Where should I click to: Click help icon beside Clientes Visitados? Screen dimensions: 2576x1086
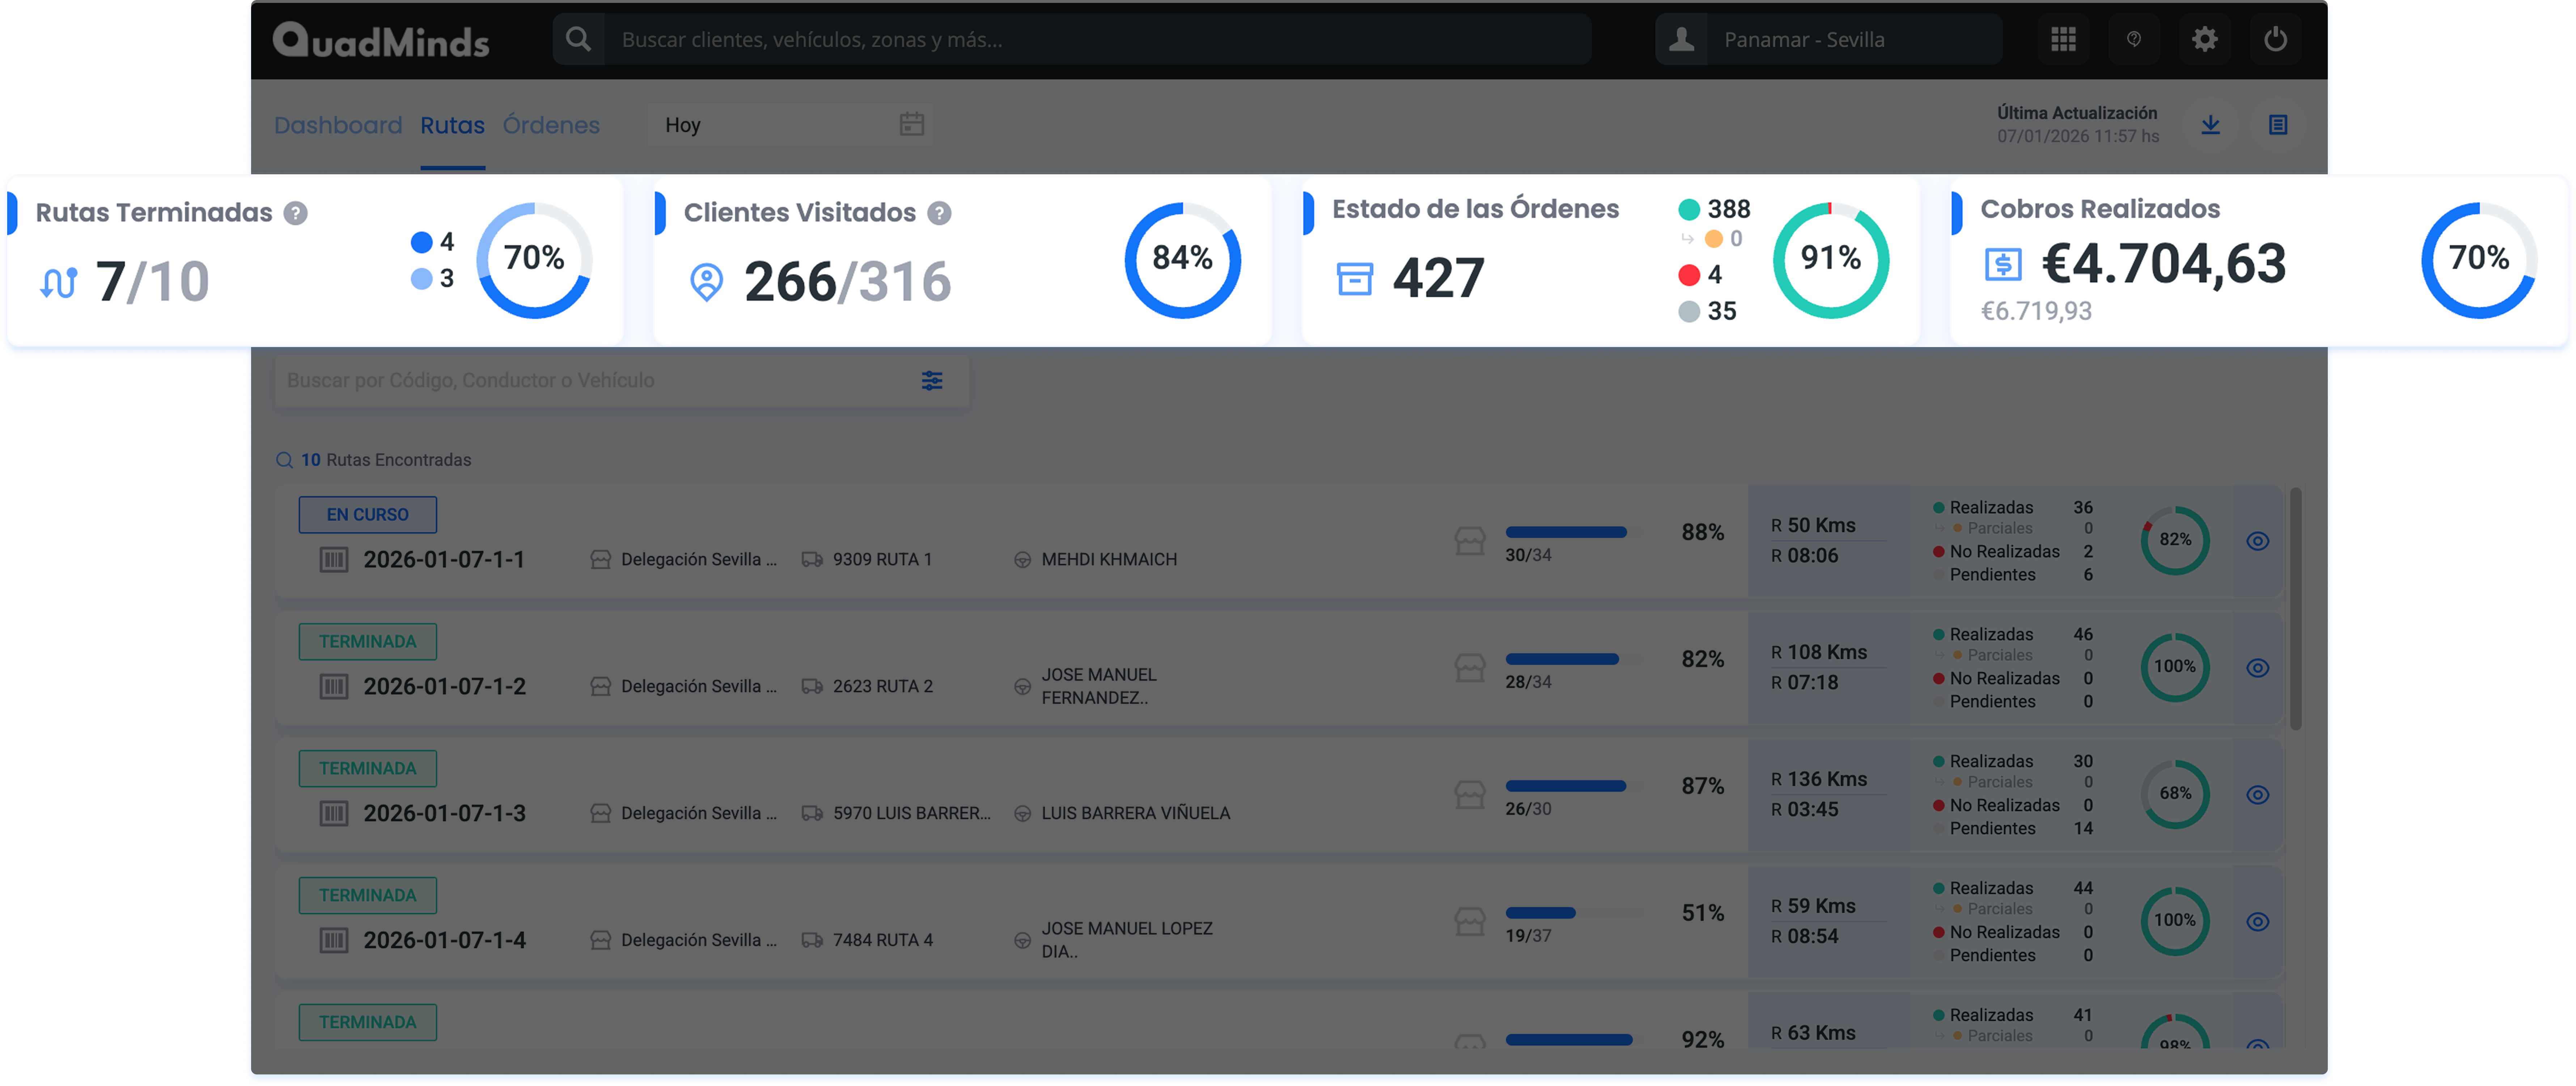[939, 213]
